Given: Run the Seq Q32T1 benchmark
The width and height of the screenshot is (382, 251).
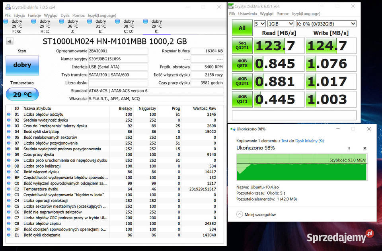Looking at the screenshot, I should tap(242, 45).
